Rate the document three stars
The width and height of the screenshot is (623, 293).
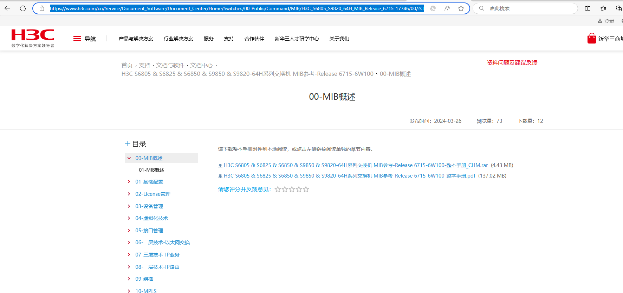click(292, 189)
